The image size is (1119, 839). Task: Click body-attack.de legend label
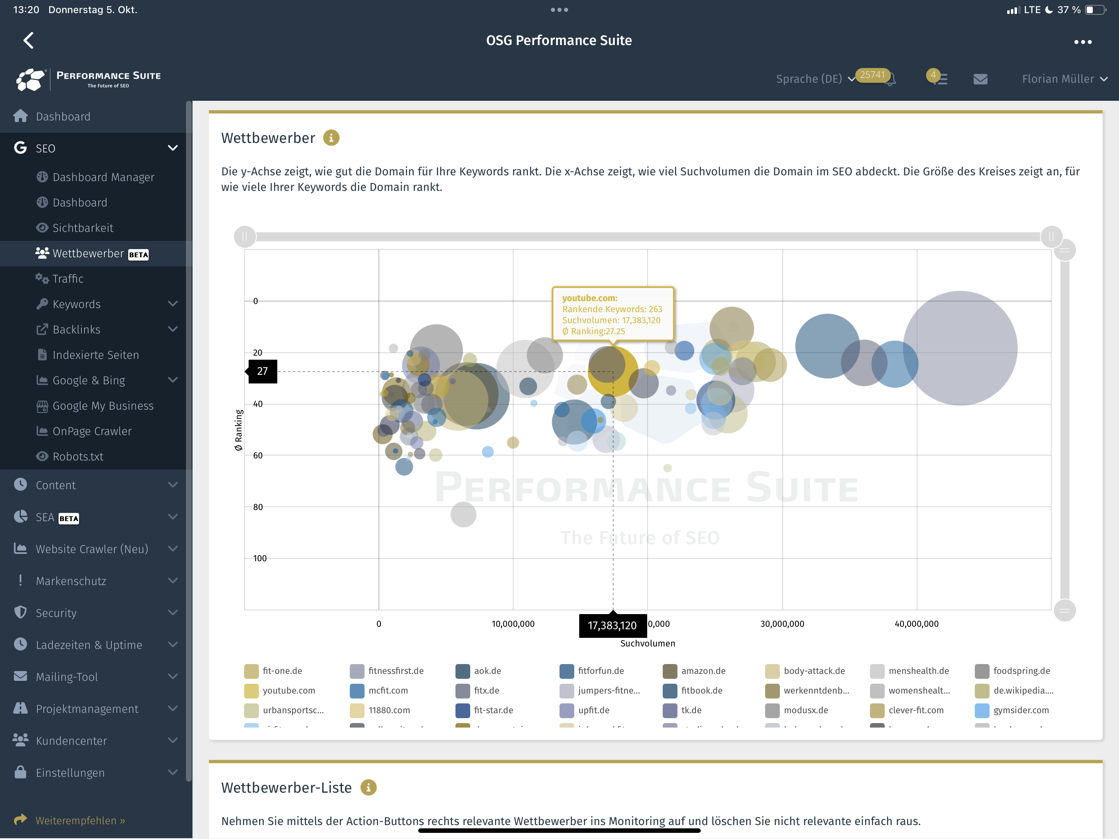[x=814, y=671]
